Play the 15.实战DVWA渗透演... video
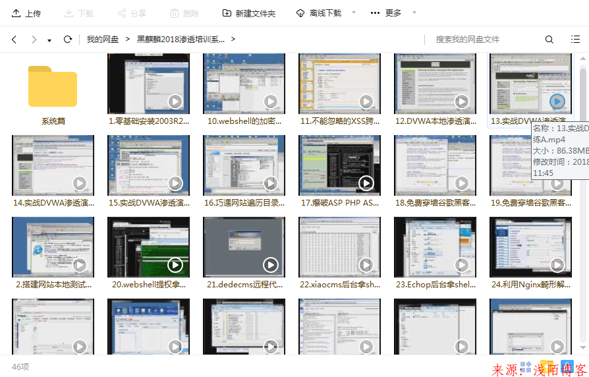The image size is (589, 377). pyautogui.click(x=175, y=183)
